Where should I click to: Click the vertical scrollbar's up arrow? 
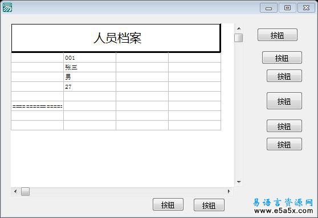click(x=239, y=28)
